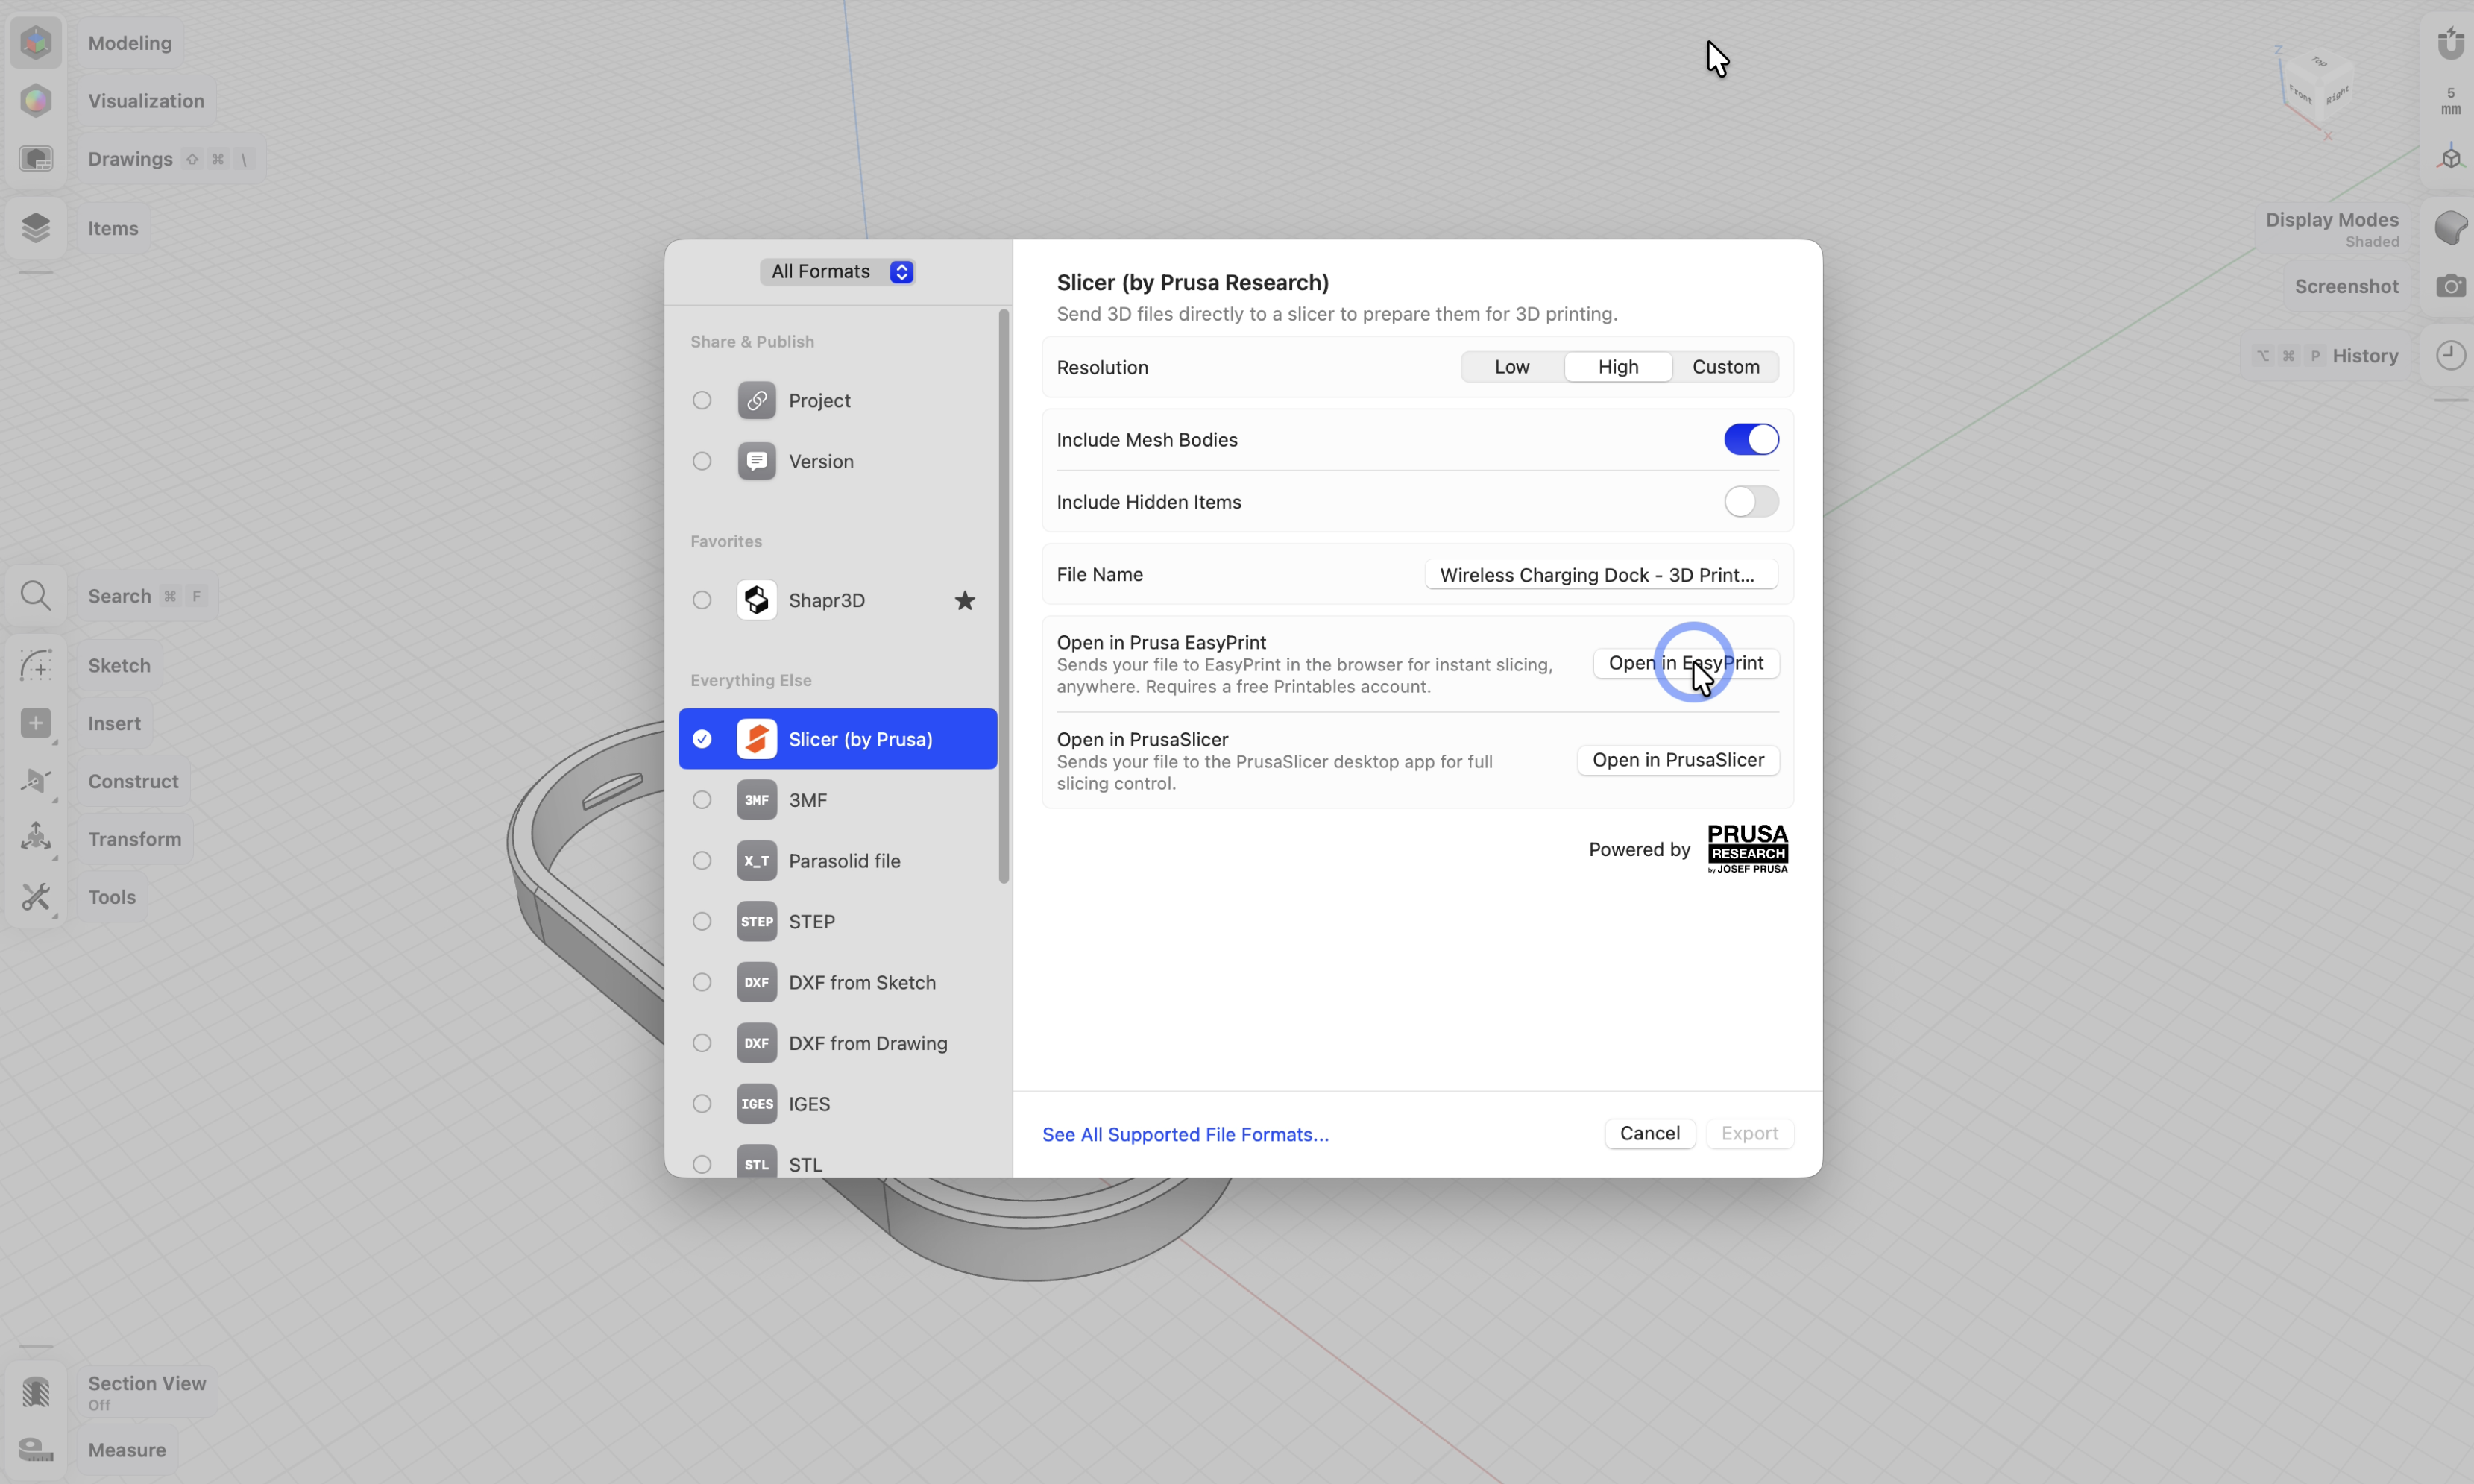Click the Open in PrusaSlicer button
Image resolution: width=2474 pixels, height=1484 pixels.
click(x=1678, y=760)
